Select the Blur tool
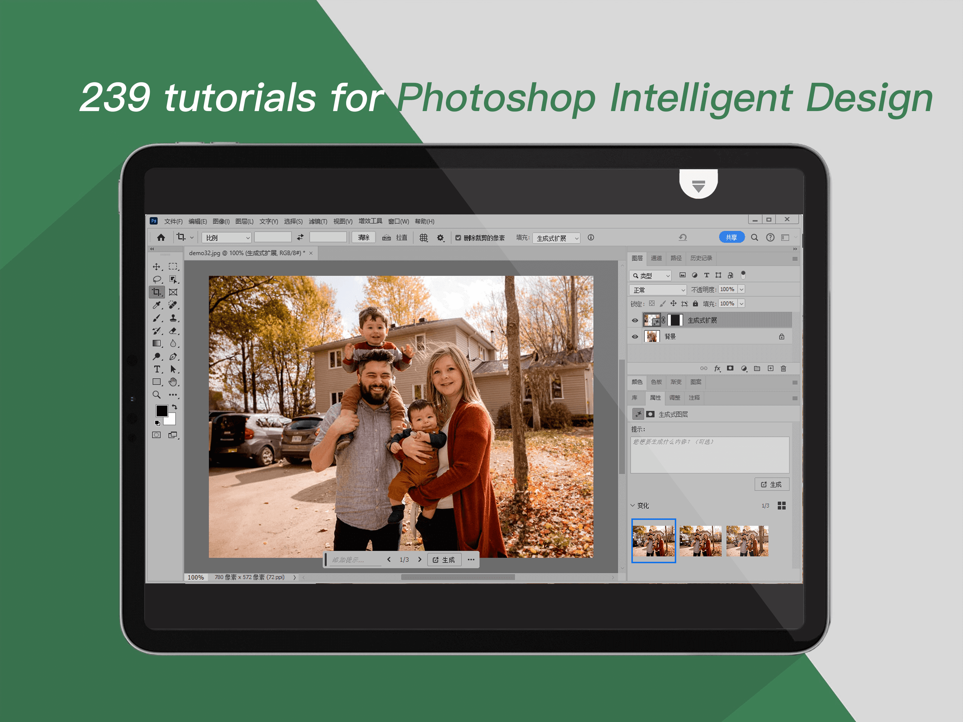Image resolution: width=963 pixels, height=722 pixels. (173, 344)
